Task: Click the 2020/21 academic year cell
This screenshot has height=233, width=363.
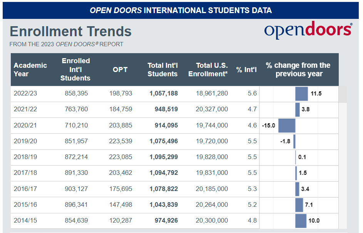Action: [25, 126]
